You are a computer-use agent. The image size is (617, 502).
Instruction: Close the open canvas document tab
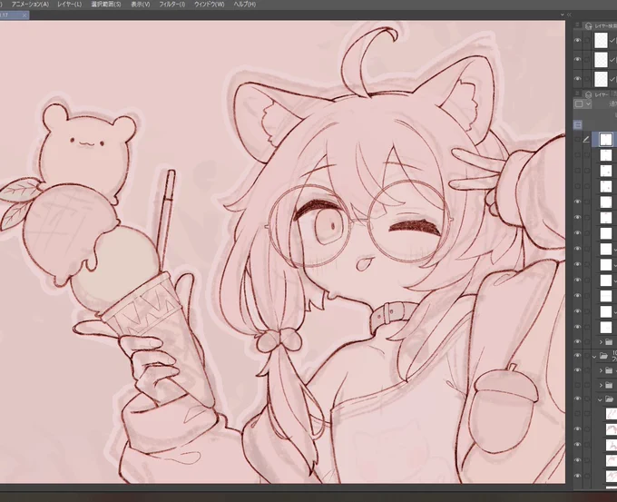click(x=24, y=15)
